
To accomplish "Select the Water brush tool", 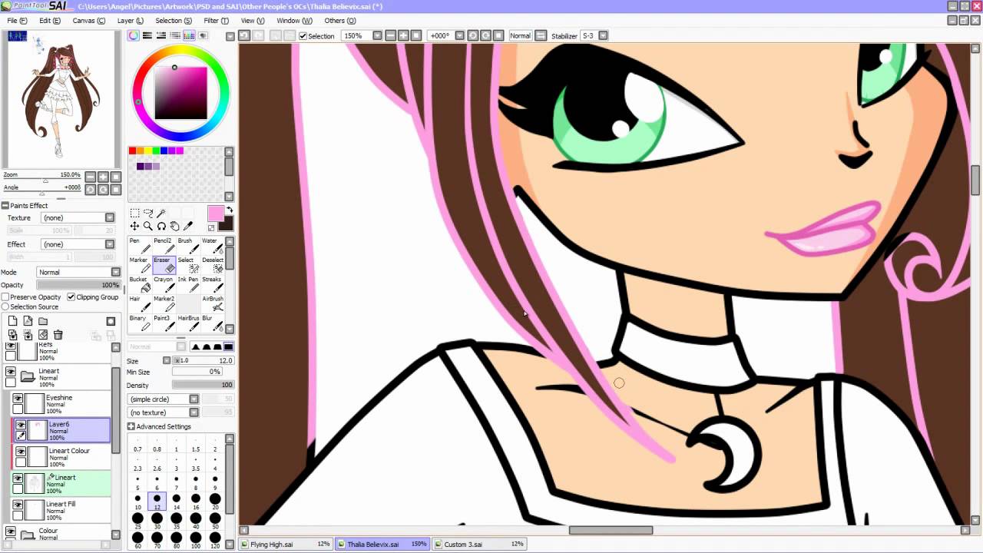I will (x=211, y=246).
